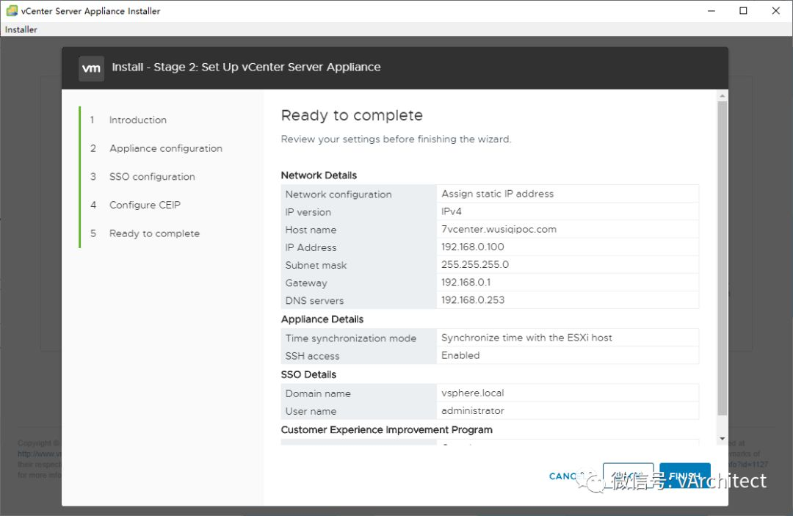Click the scrollbar down arrow

[722, 438]
